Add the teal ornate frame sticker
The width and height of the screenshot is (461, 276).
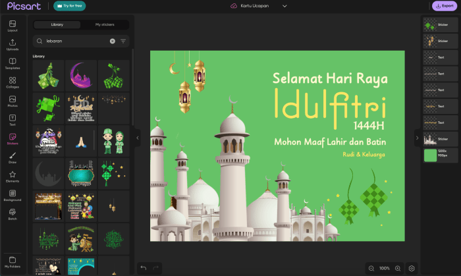81,174
